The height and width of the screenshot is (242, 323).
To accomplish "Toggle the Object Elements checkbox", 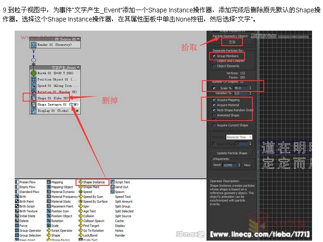I will point(214,66).
